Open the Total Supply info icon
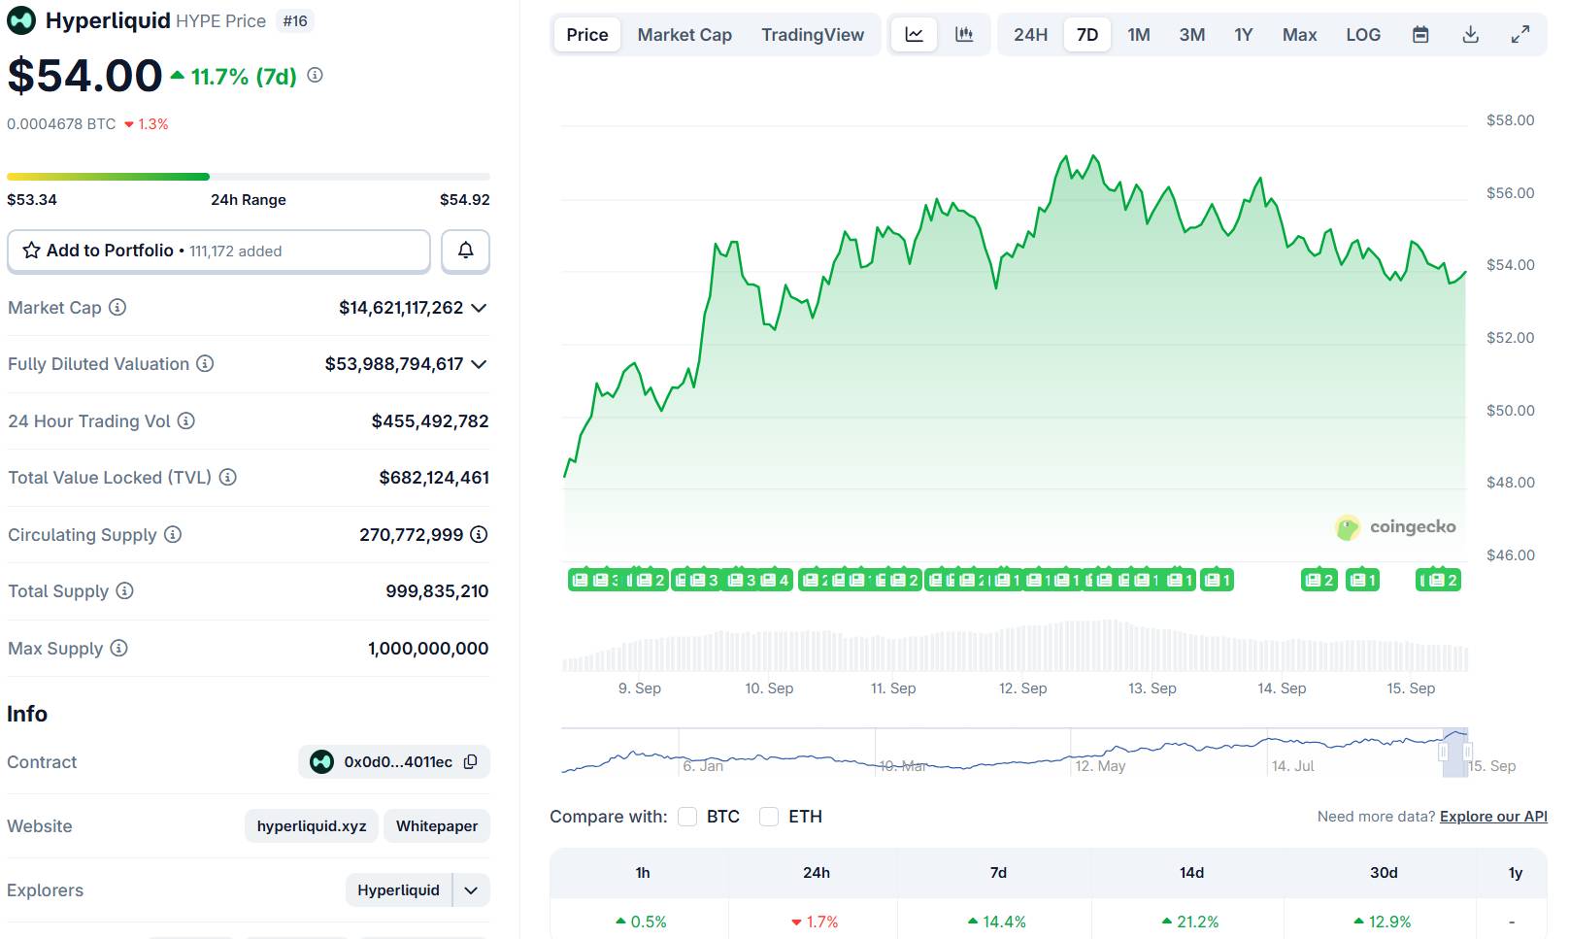The image size is (1569, 939). (x=125, y=590)
